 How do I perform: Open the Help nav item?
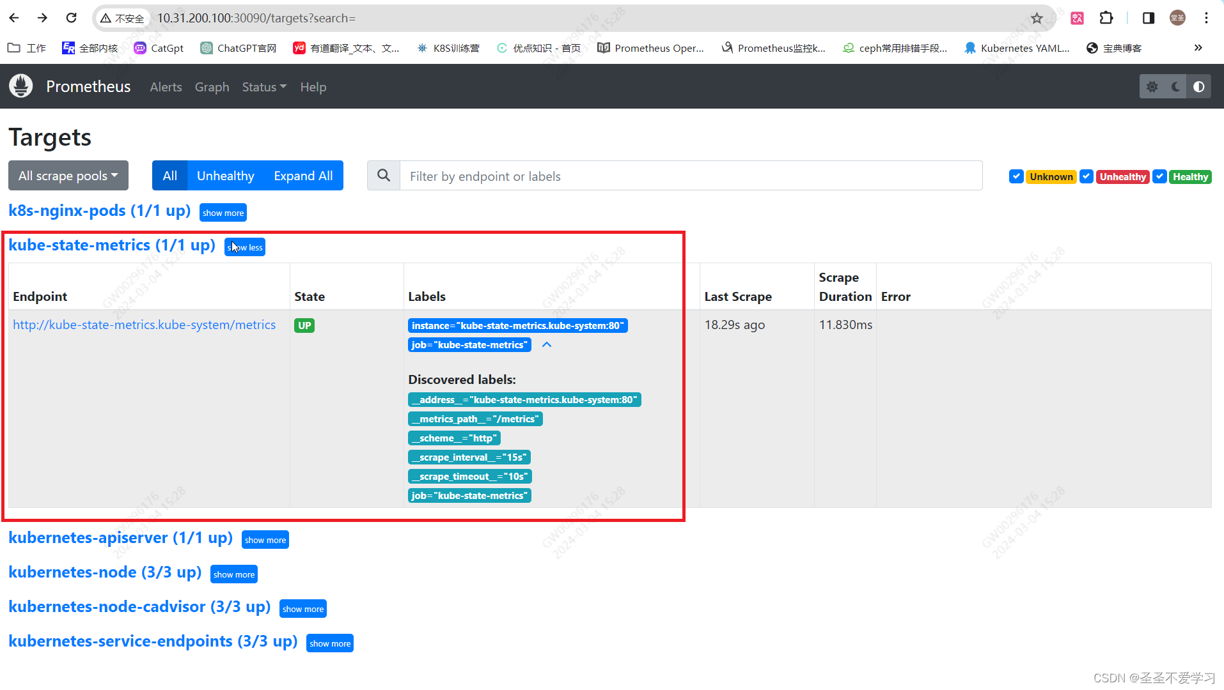pyautogui.click(x=313, y=87)
